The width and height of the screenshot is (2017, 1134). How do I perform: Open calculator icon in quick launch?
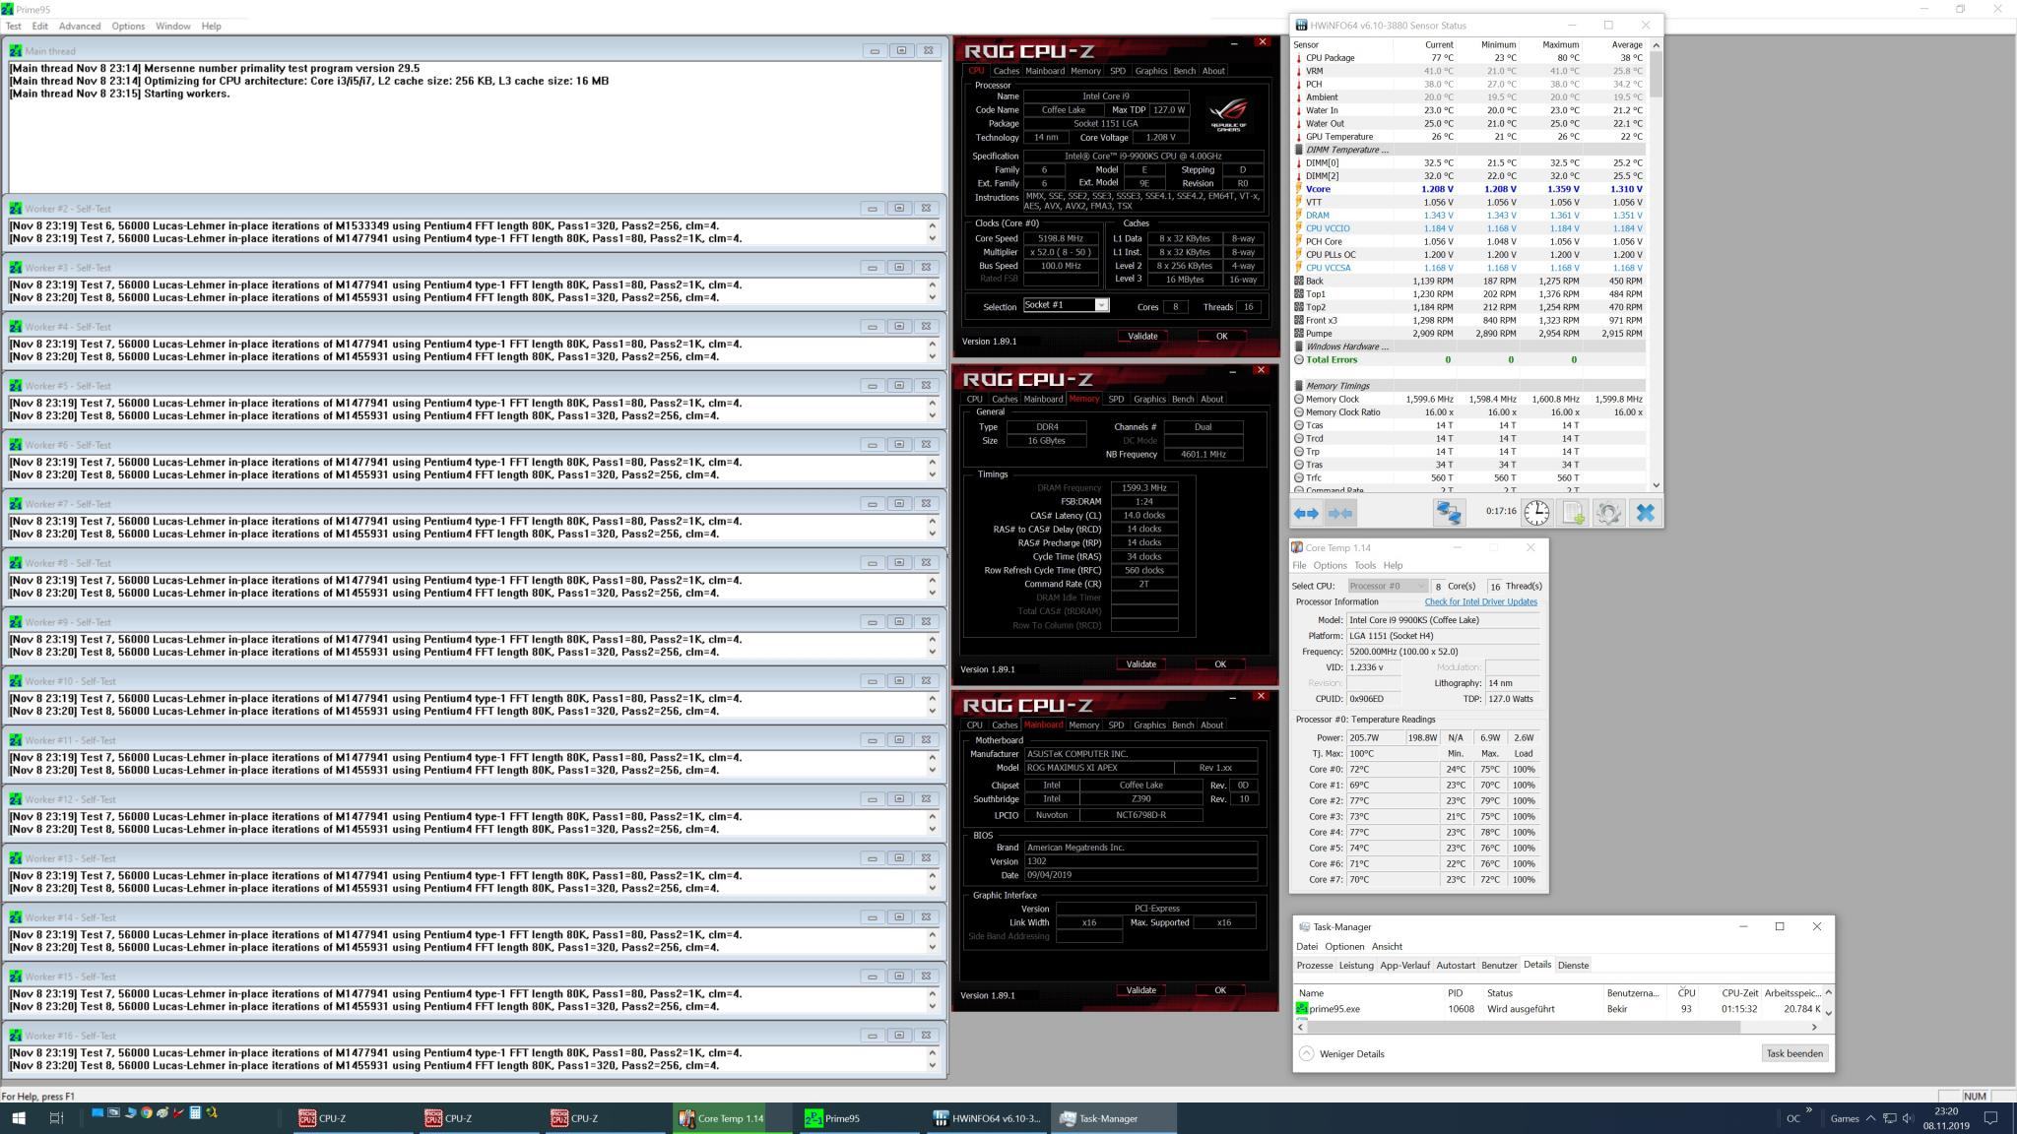[195, 1113]
